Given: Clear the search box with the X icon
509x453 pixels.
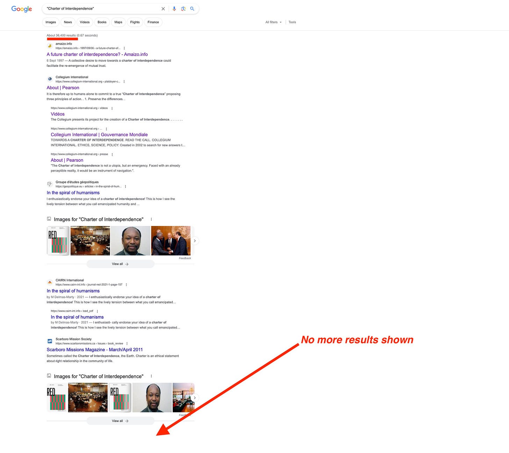Looking at the screenshot, I should pos(163,9).
